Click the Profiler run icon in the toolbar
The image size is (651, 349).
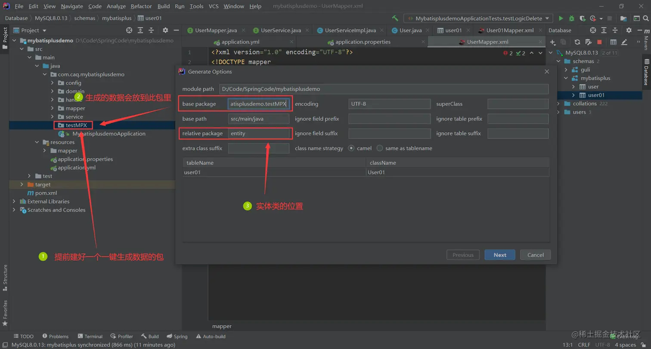[593, 19]
